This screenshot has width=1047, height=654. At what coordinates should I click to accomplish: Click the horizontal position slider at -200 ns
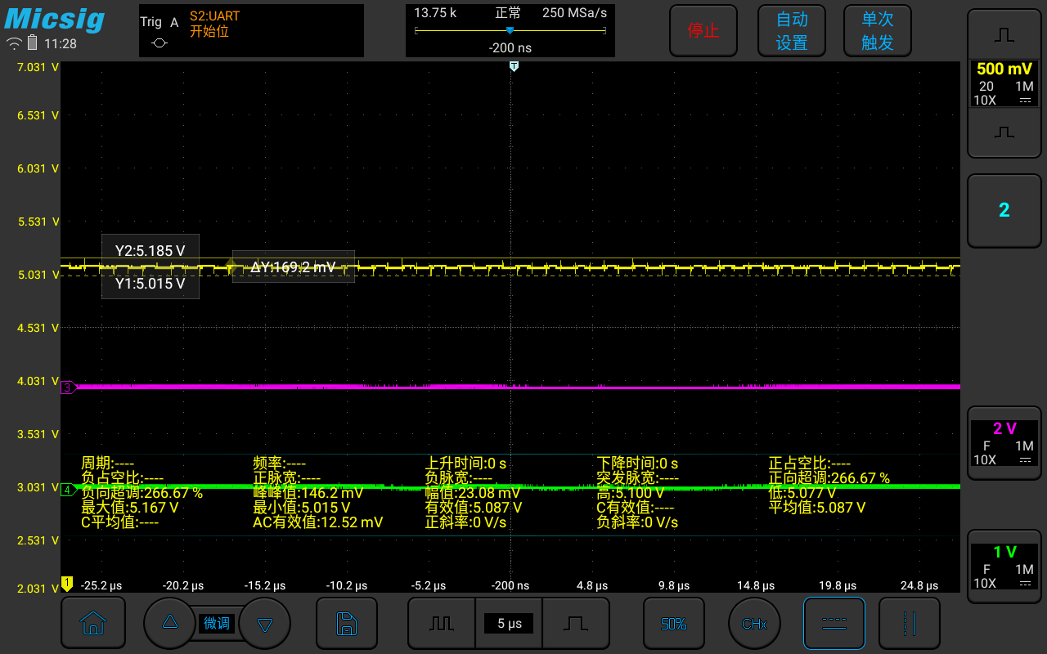click(510, 31)
